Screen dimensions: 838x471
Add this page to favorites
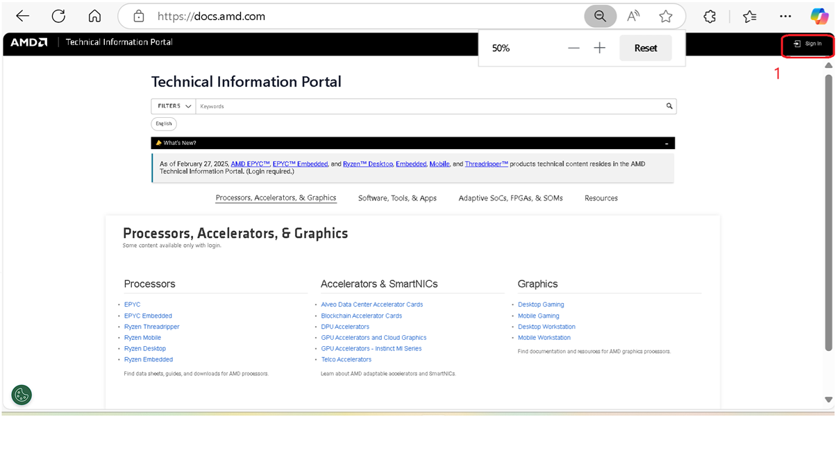click(x=666, y=16)
